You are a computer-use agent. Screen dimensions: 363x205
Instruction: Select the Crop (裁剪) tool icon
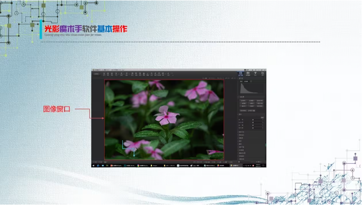[x=121, y=74]
